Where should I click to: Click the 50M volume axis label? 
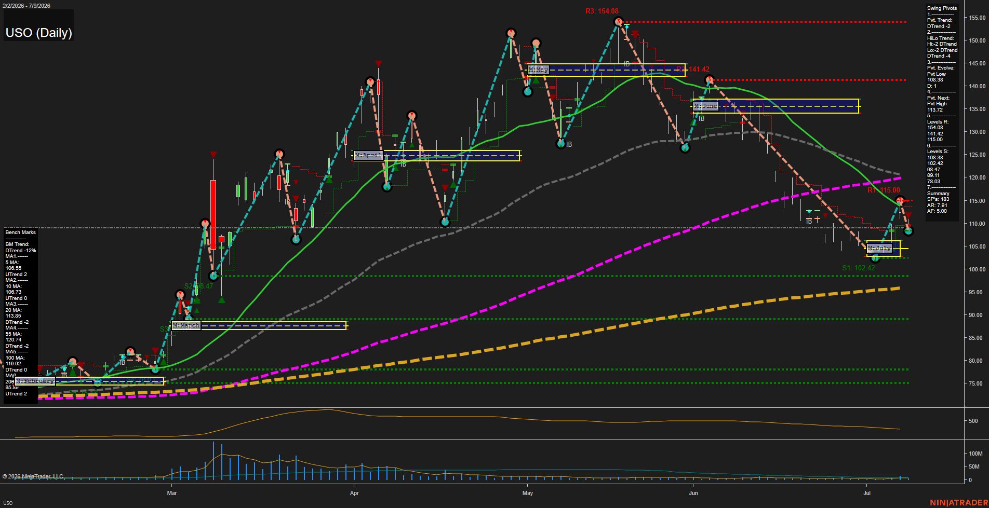tap(974, 466)
